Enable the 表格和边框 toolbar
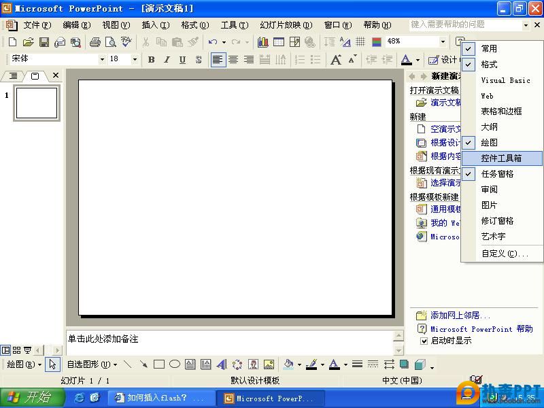The image size is (544, 408). pyautogui.click(x=502, y=112)
